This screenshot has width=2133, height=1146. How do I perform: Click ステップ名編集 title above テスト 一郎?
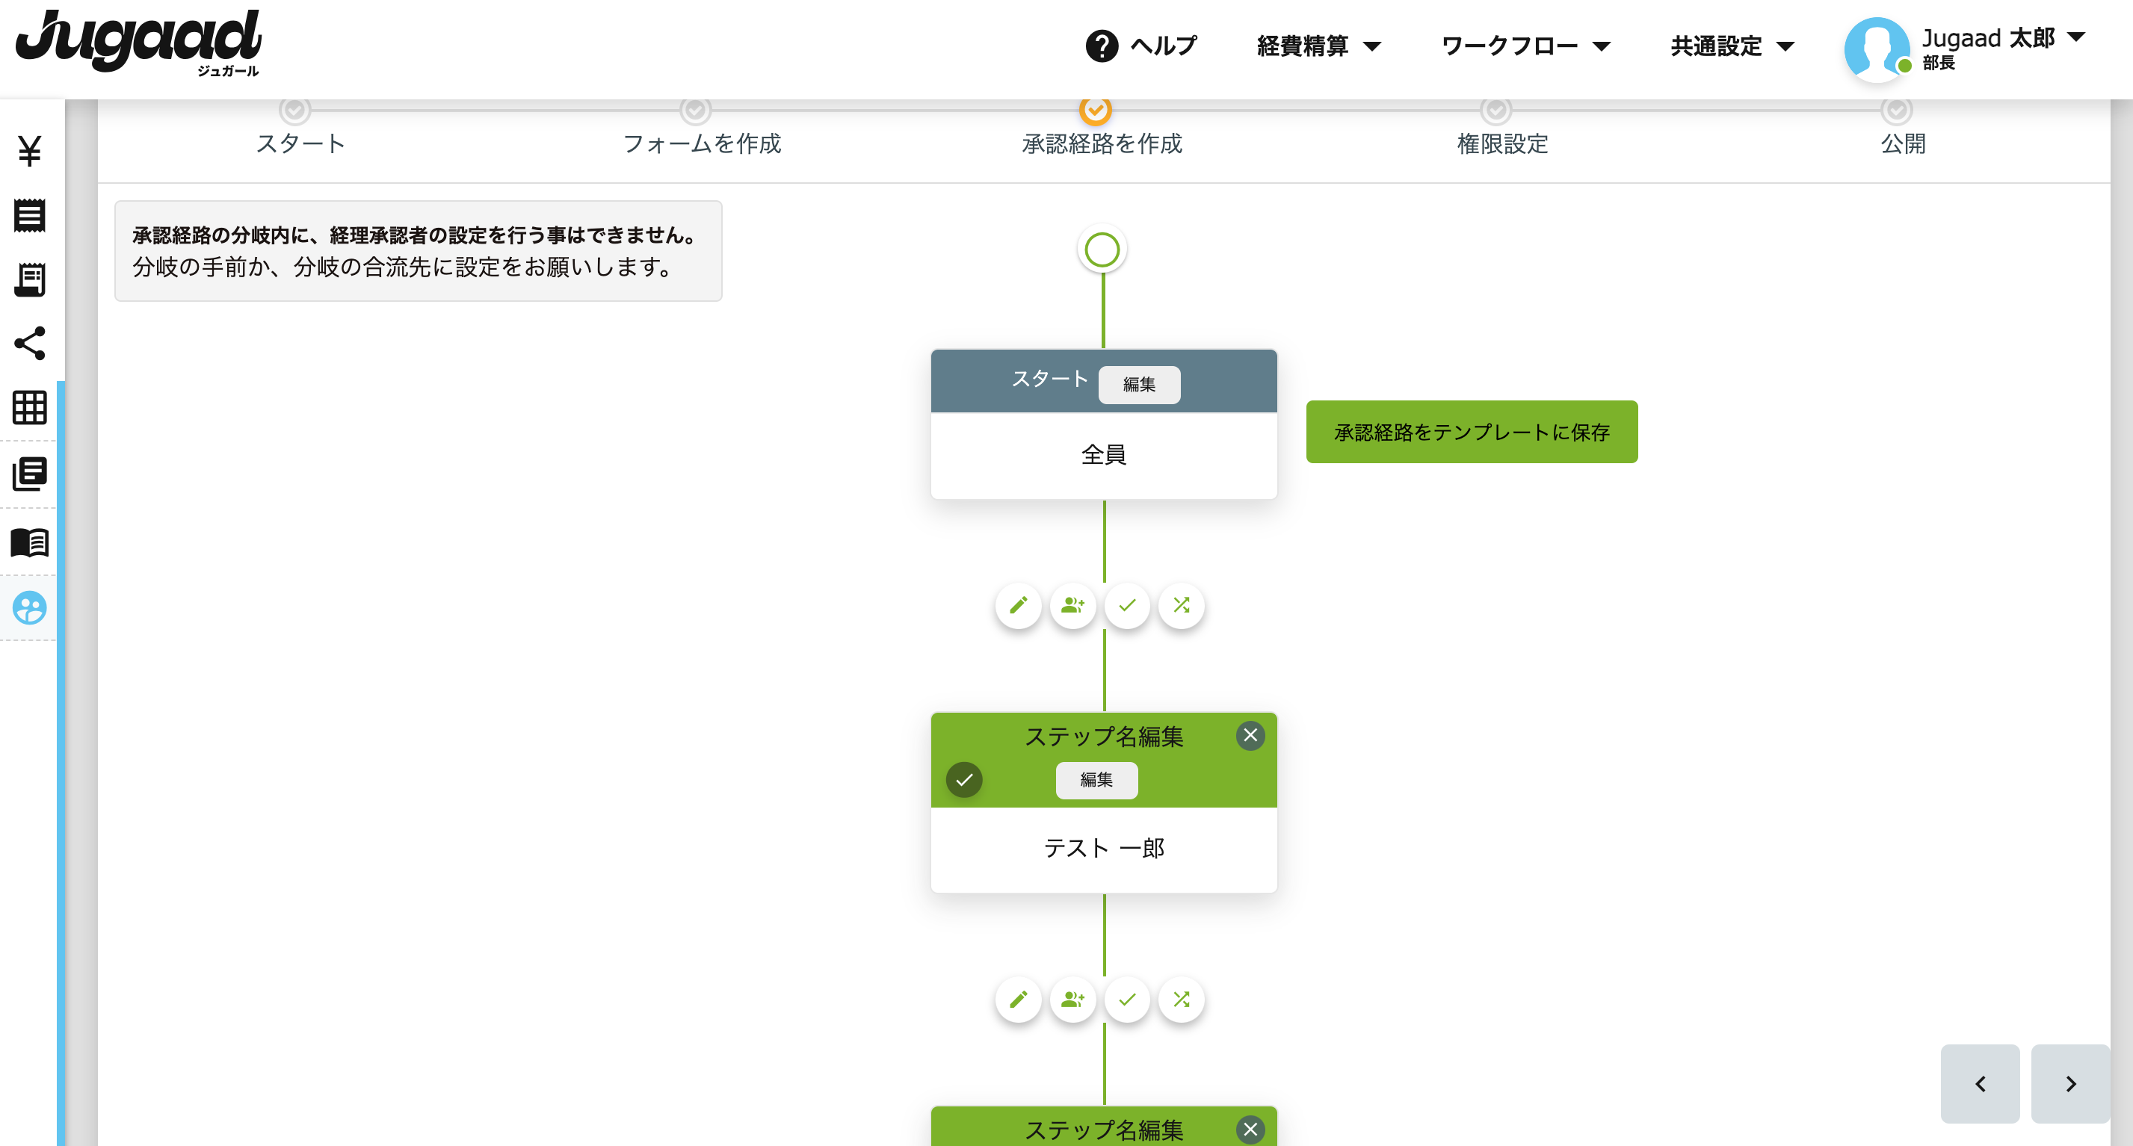coord(1104,737)
